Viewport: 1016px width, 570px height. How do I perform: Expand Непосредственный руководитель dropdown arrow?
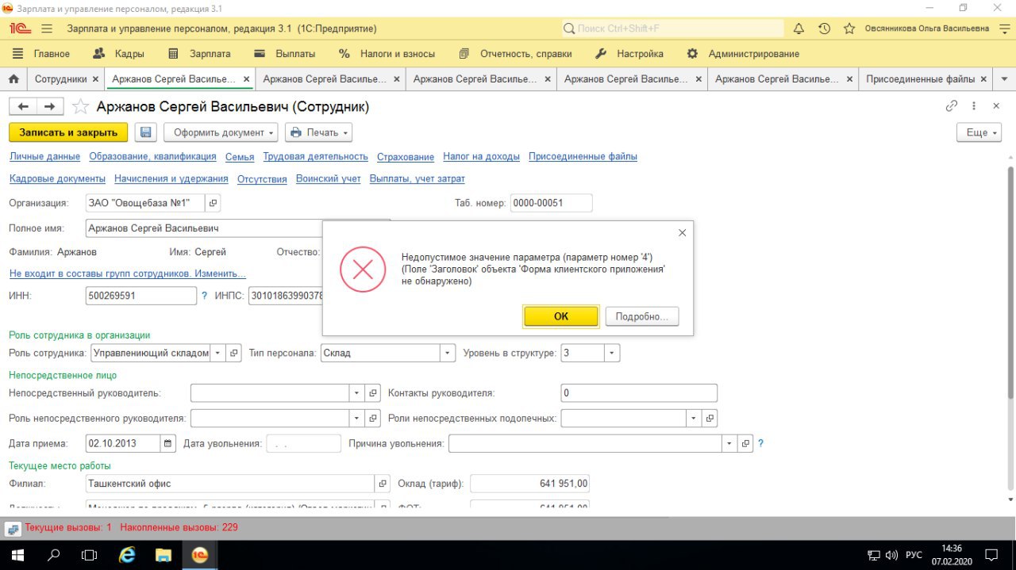357,393
